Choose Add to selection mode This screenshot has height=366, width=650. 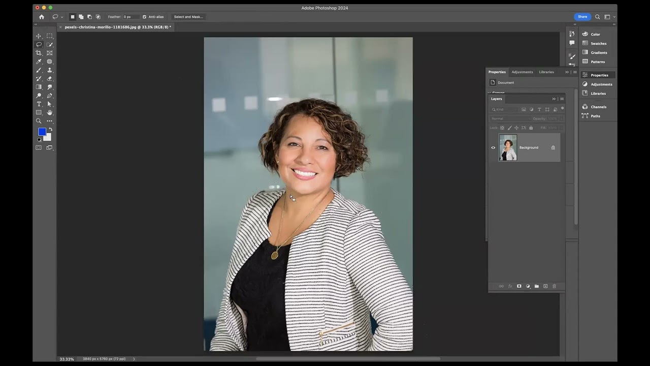tap(81, 17)
